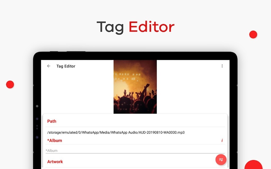Click the /storage/emulated file path text
The width and height of the screenshot is (271, 169).
[x=116, y=133]
